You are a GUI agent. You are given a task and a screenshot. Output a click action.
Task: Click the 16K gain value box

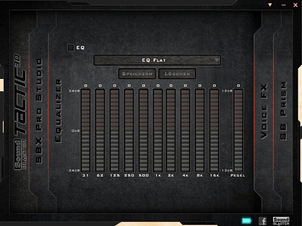(214, 86)
